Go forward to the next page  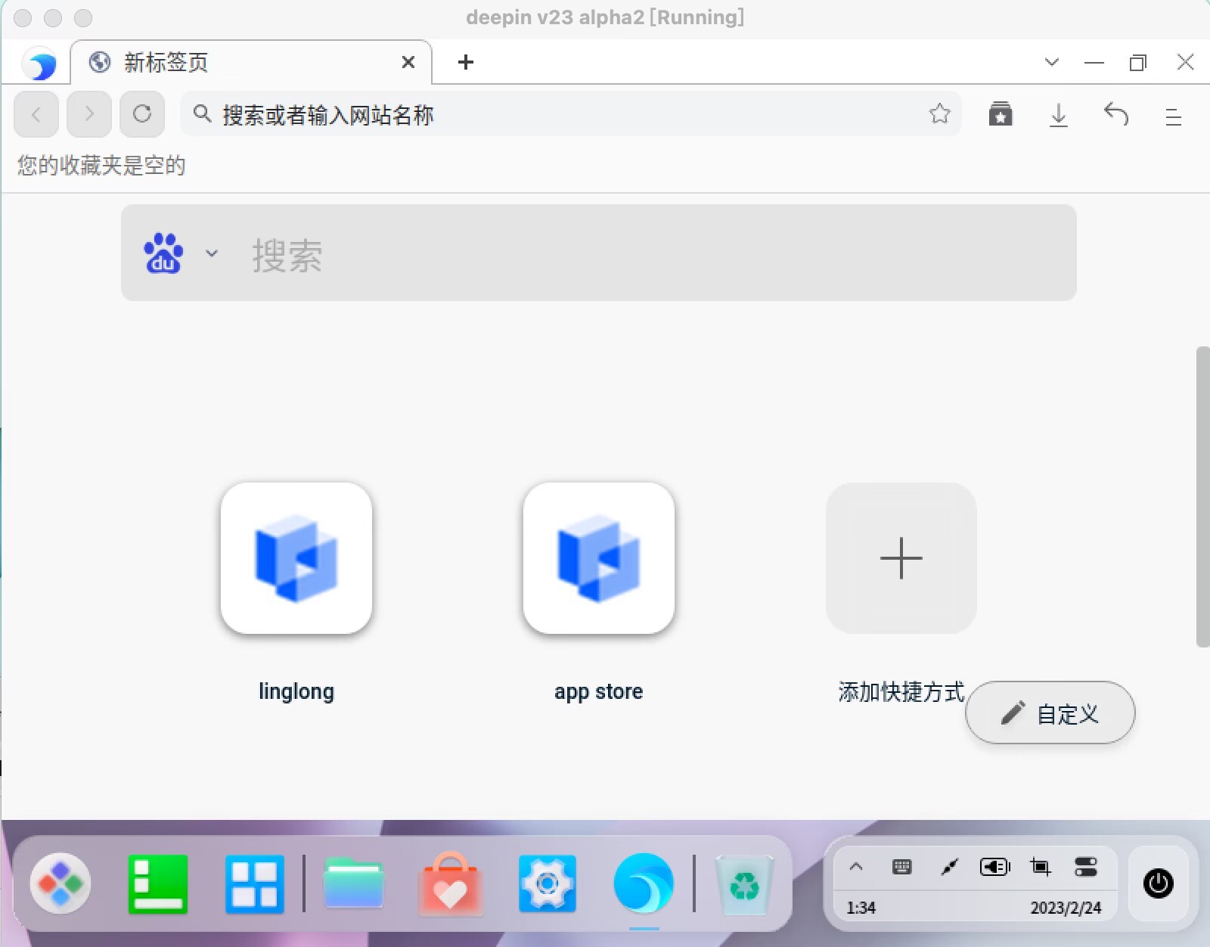click(x=89, y=114)
